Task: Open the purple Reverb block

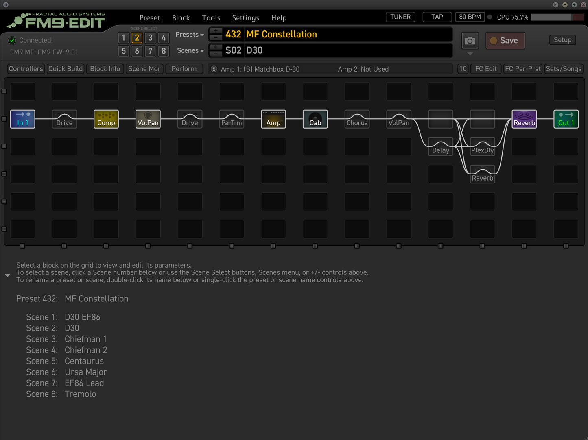Action: 524,119
